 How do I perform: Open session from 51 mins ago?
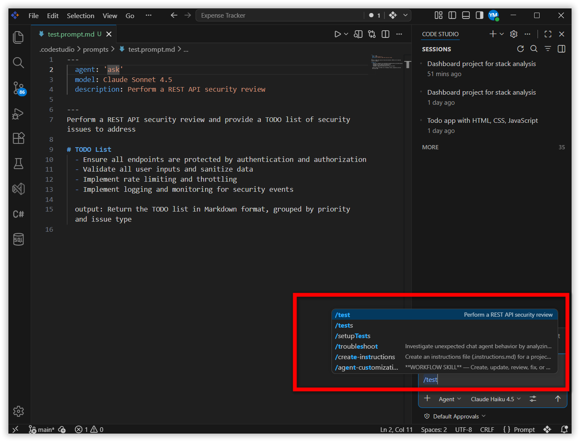(493, 69)
